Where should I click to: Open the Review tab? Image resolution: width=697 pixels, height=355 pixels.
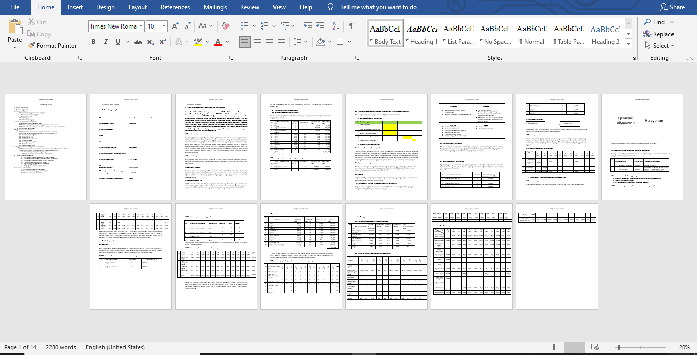pos(250,7)
